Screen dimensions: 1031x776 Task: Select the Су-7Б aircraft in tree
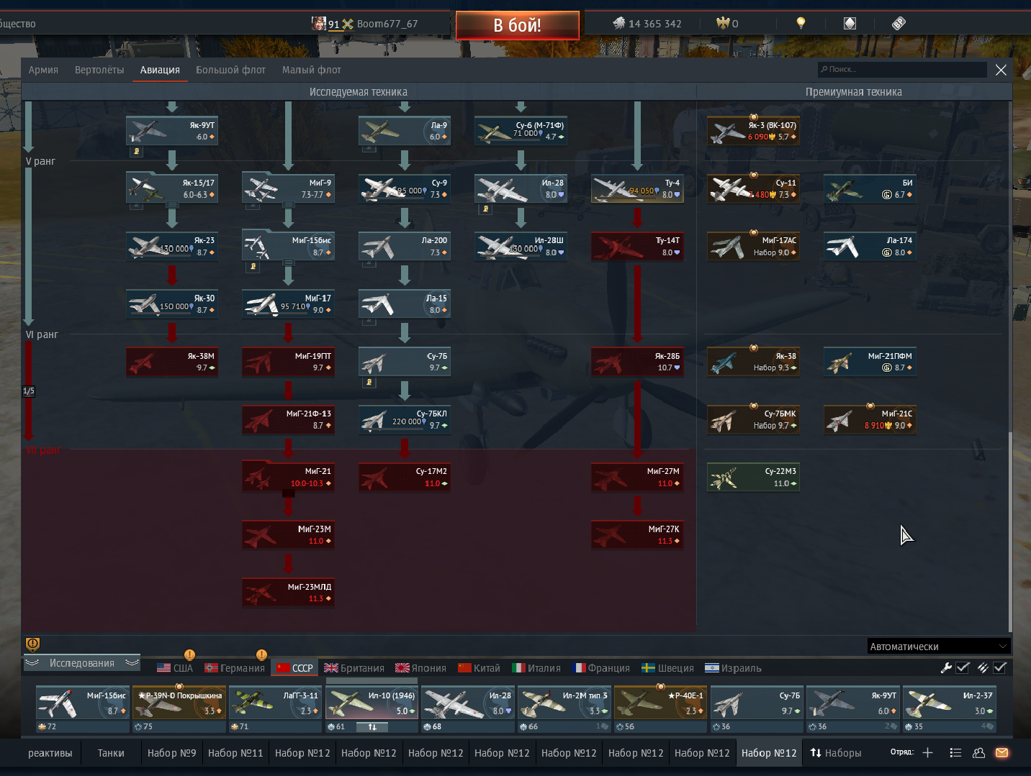pos(405,362)
